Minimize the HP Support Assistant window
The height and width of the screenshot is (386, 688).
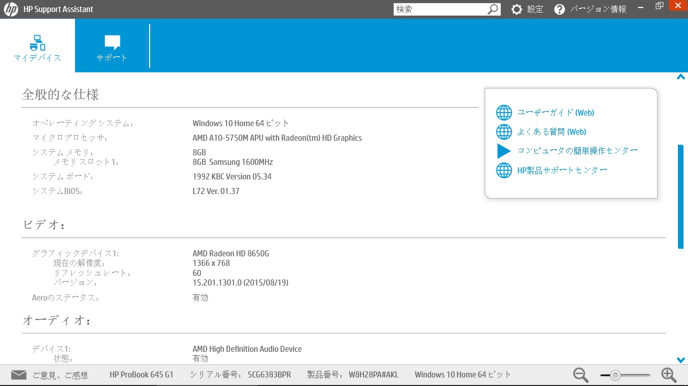[x=641, y=7]
